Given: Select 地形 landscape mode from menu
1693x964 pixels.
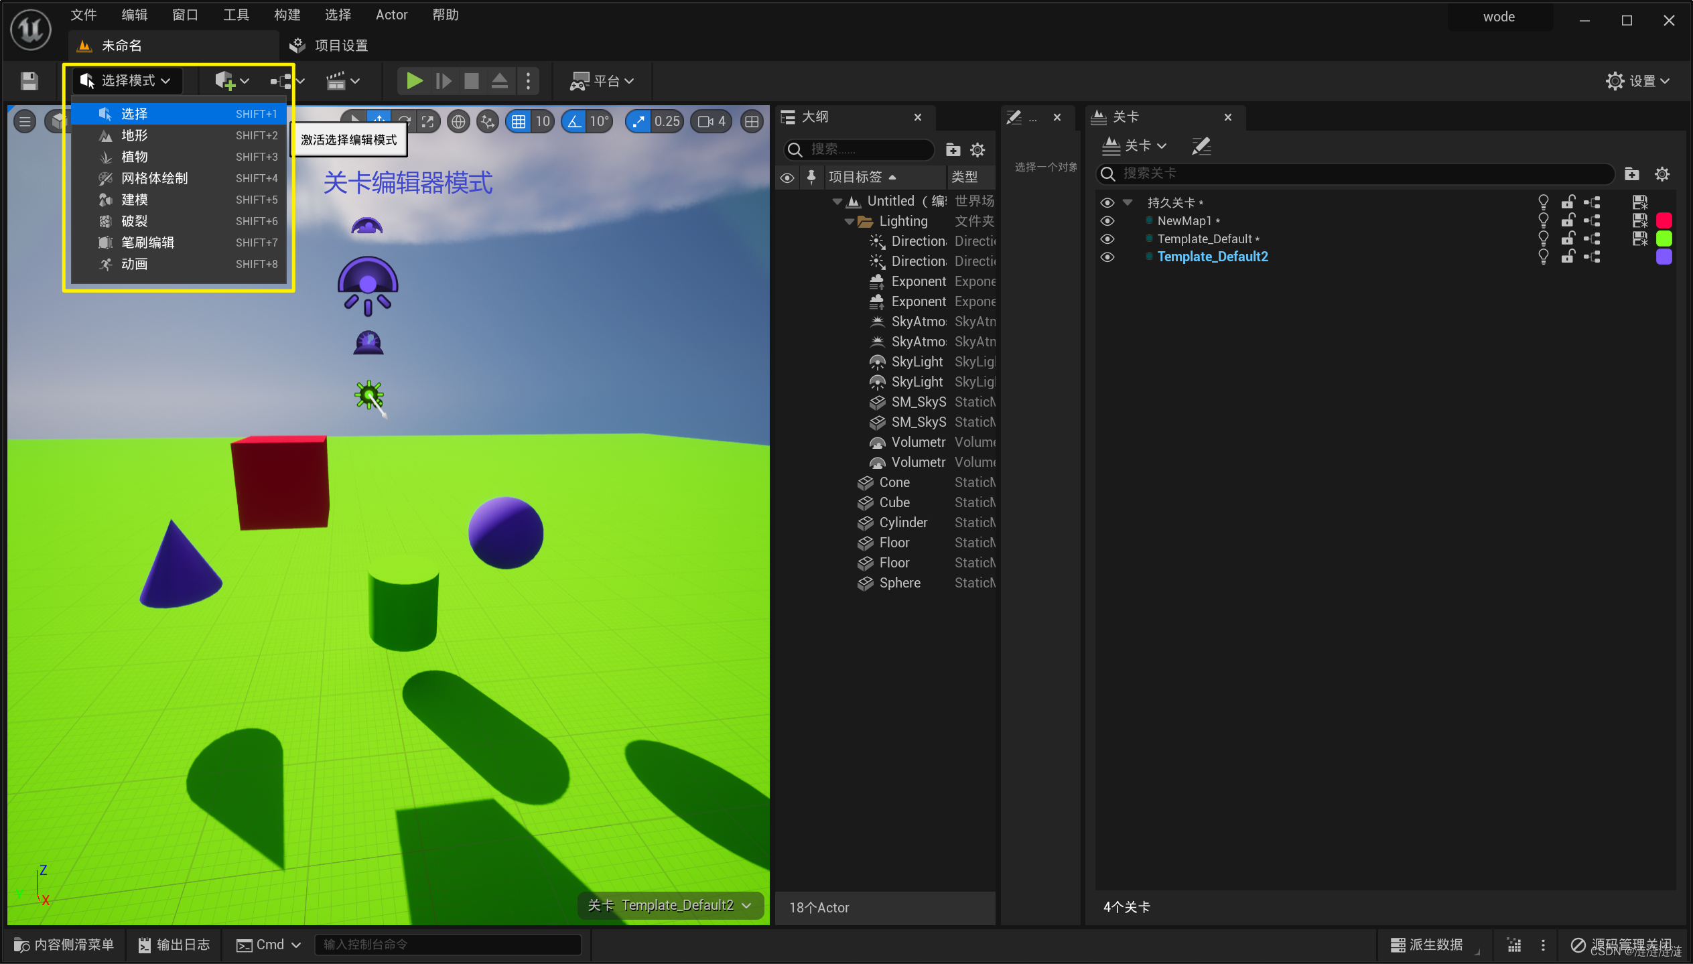Looking at the screenshot, I should (x=134, y=135).
